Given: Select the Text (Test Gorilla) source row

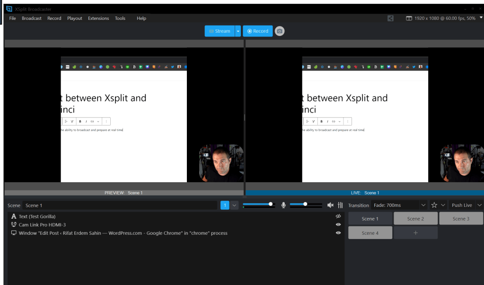Looking at the screenshot, I should coord(176,216).
